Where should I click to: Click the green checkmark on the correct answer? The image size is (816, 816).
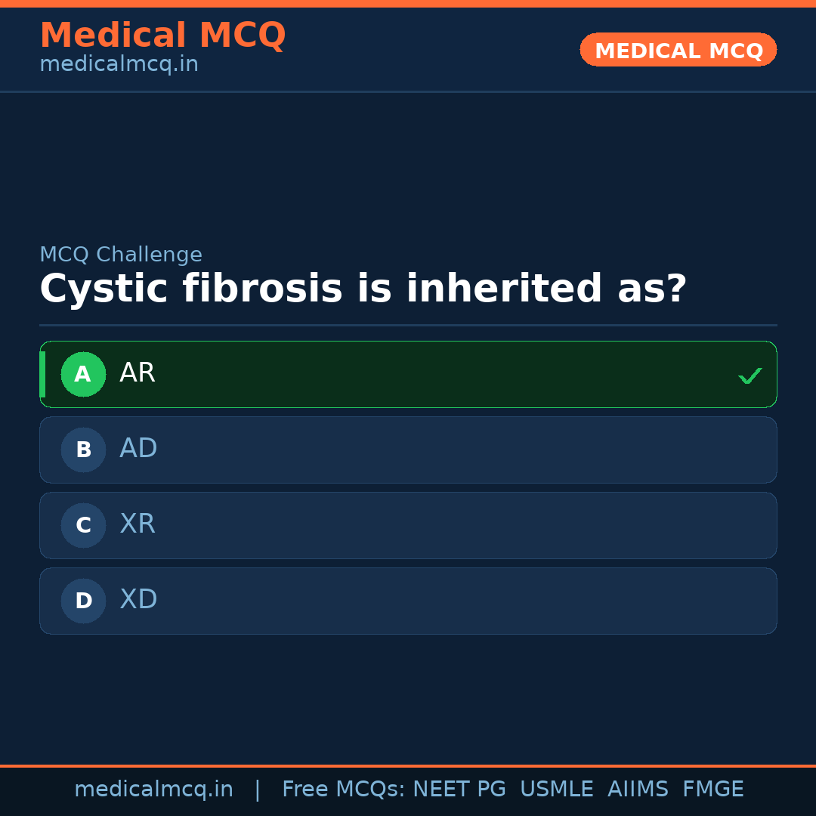[750, 374]
